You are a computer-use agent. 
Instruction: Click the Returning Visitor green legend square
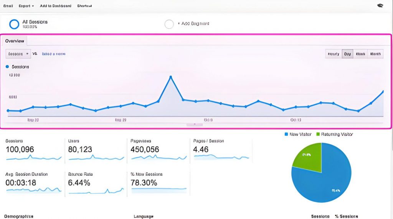coord(318,134)
